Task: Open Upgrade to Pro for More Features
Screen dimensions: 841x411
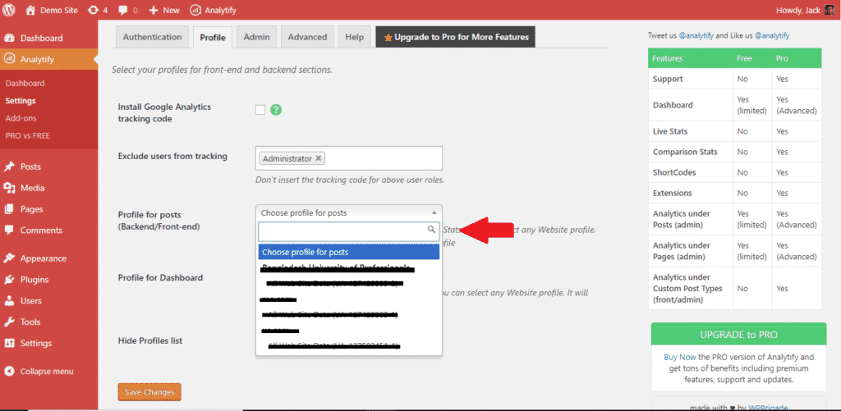Action: click(455, 37)
